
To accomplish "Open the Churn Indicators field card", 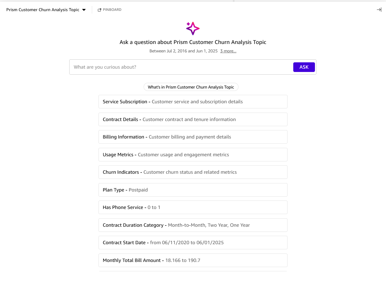I will pyautogui.click(x=193, y=172).
